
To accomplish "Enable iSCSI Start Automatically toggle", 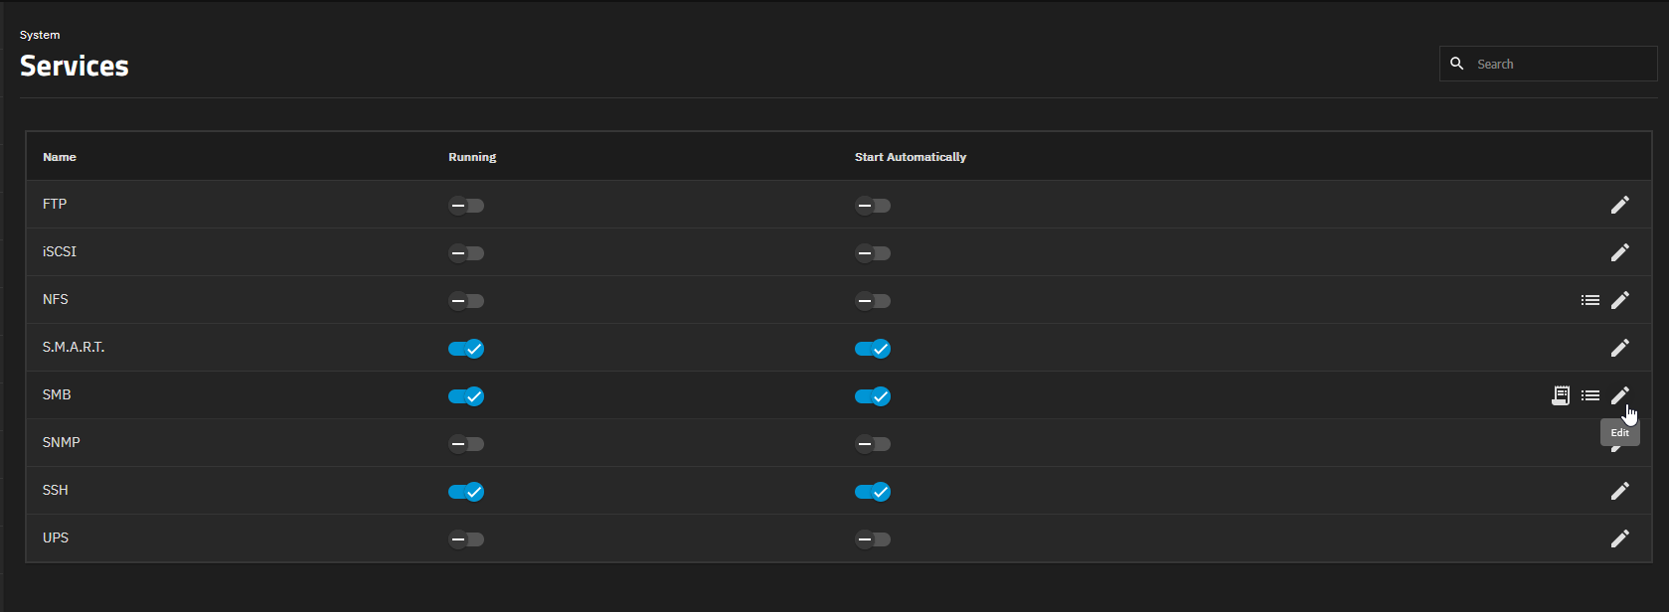I will pyautogui.click(x=872, y=253).
